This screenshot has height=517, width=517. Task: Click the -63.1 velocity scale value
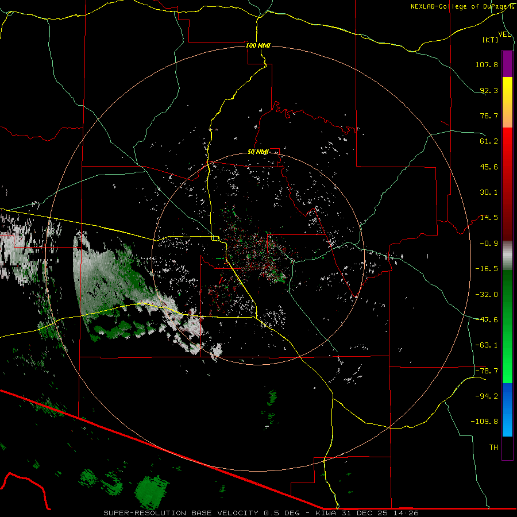[487, 345]
